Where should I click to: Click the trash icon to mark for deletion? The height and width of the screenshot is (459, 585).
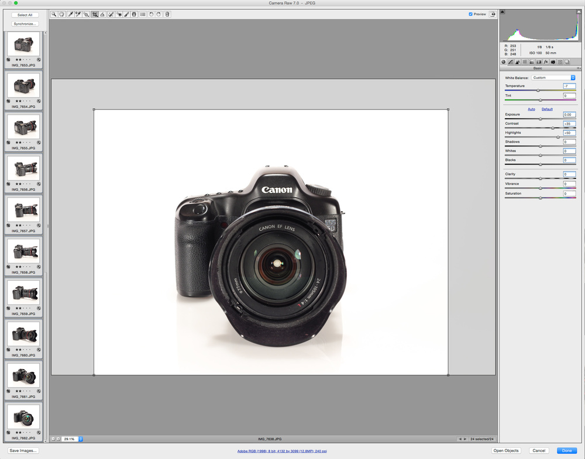point(167,14)
